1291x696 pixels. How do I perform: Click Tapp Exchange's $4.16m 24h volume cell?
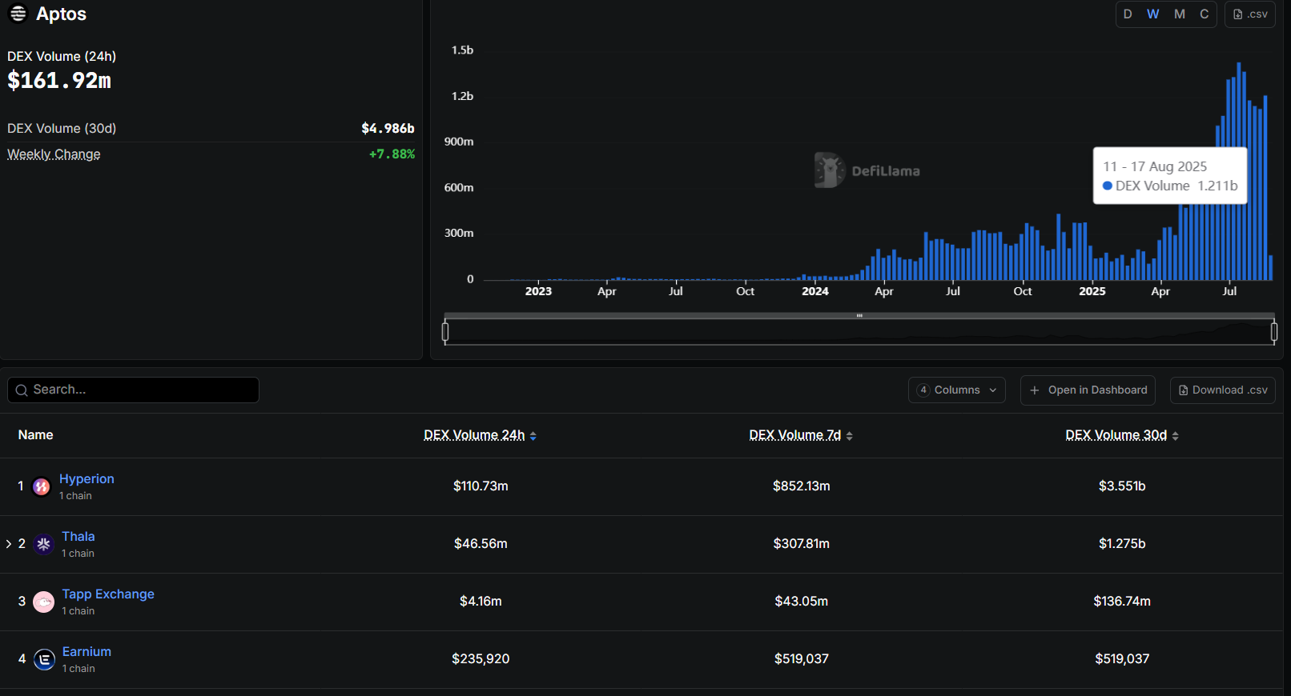[x=481, y=602]
